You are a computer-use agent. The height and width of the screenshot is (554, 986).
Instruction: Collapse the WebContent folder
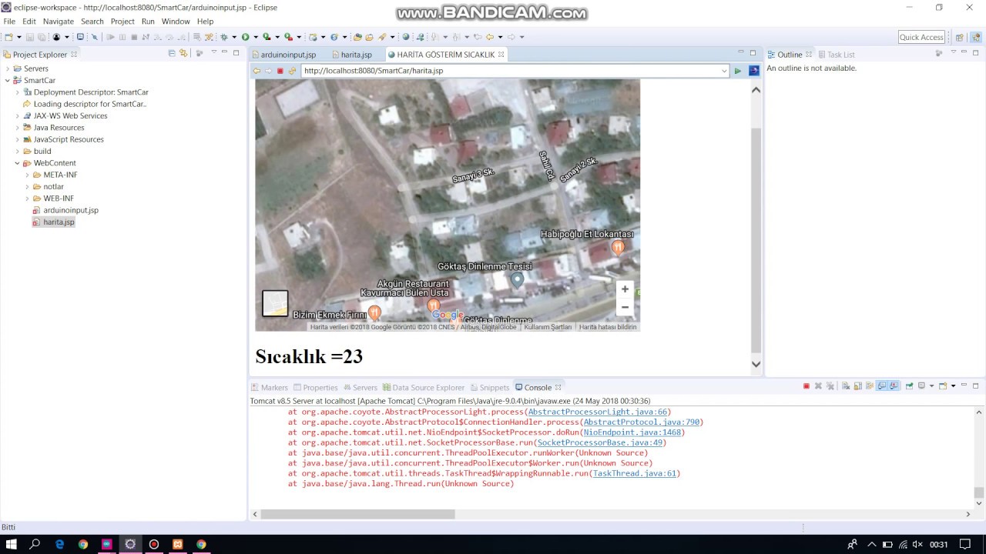pyautogui.click(x=18, y=163)
